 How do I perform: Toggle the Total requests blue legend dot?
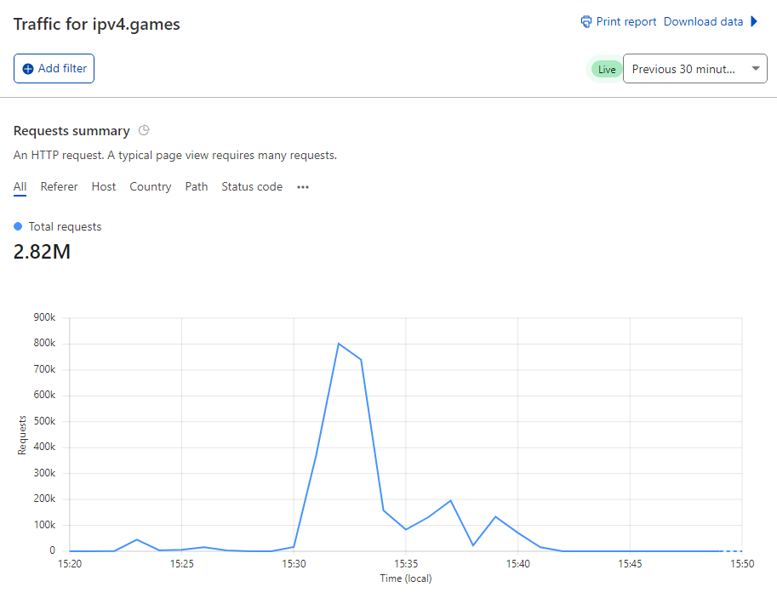[x=18, y=226]
